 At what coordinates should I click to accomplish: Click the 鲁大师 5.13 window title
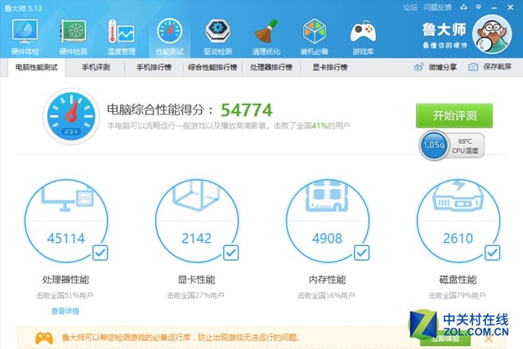pyautogui.click(x=24, y=8)
